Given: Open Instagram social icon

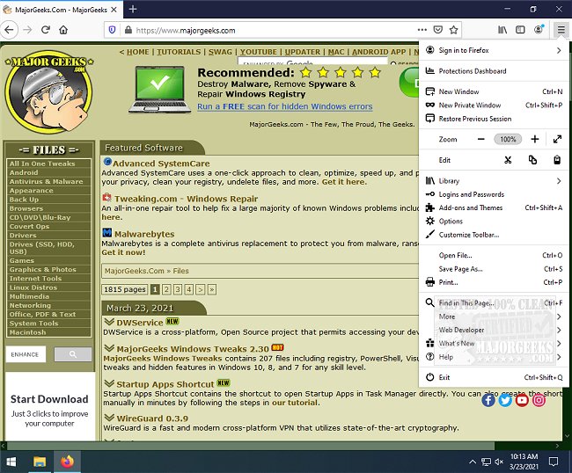Looking at the screenshot, I should (x=539, y=400).
